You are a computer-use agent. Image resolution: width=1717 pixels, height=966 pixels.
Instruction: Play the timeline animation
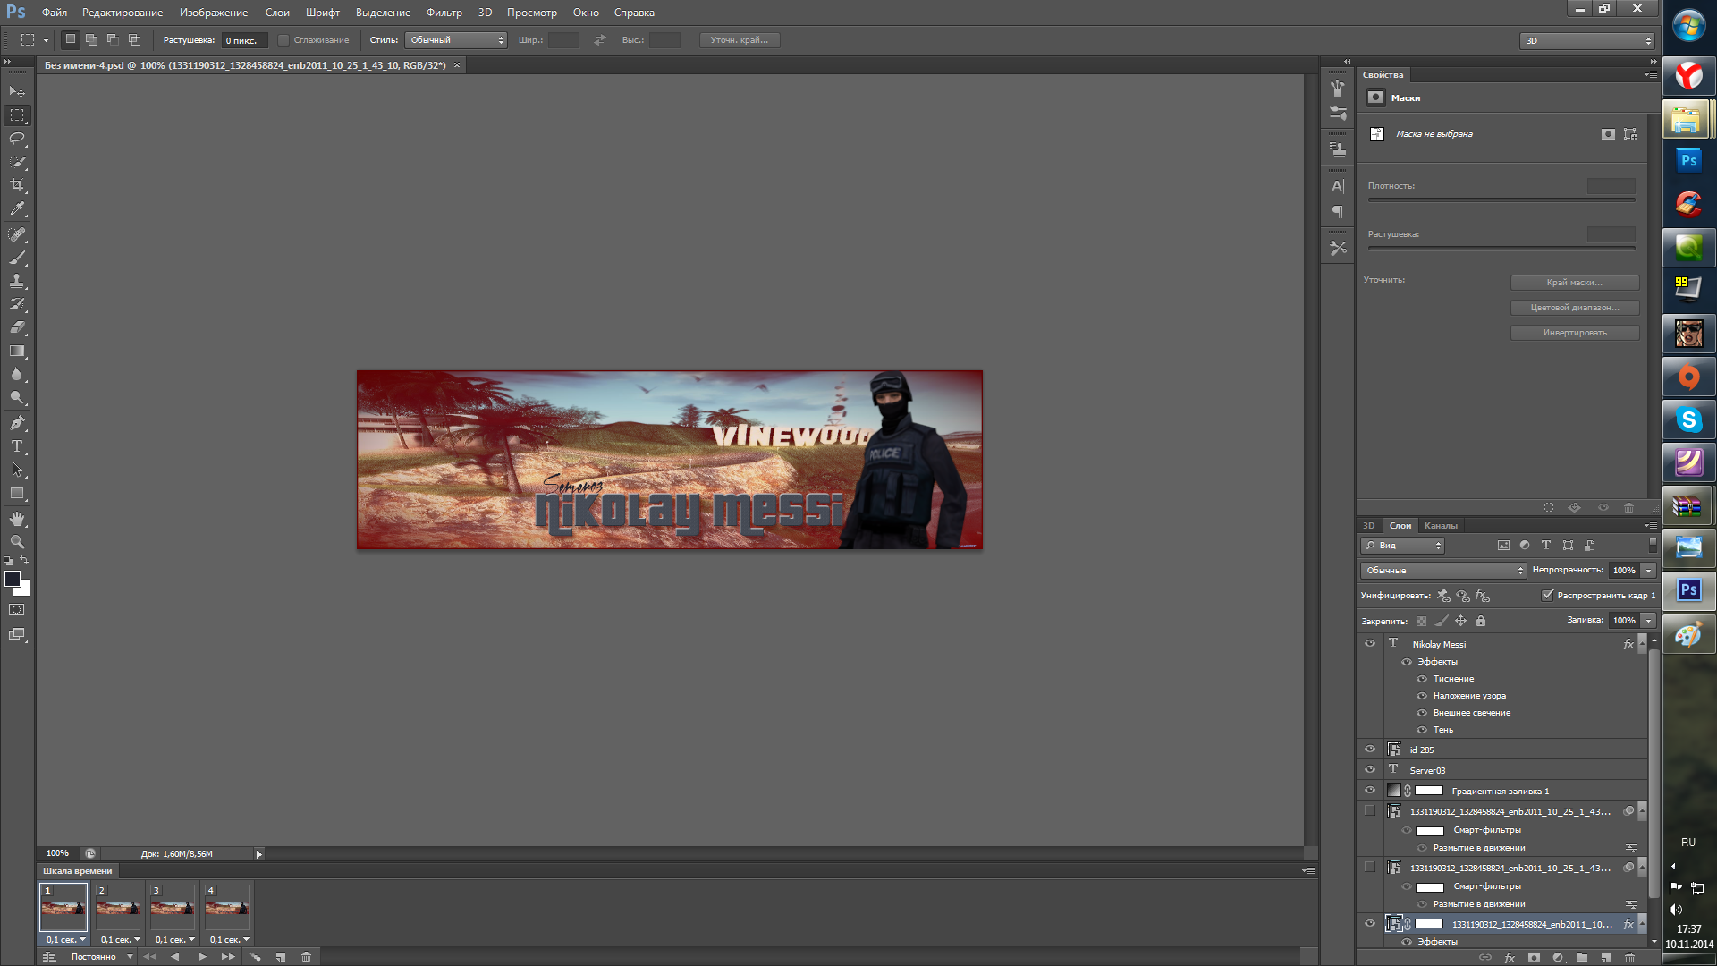click(x=202, y=957)
